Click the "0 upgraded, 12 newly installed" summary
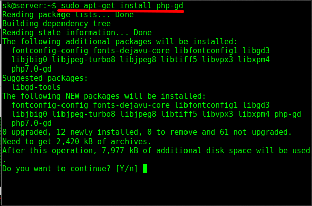 147,132
